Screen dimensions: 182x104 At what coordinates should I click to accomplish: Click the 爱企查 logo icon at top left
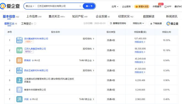(x=3, y=6)
